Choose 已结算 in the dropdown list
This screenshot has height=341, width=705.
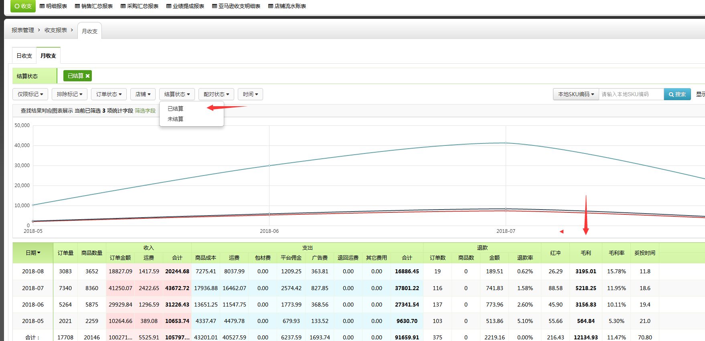[191, 109]
